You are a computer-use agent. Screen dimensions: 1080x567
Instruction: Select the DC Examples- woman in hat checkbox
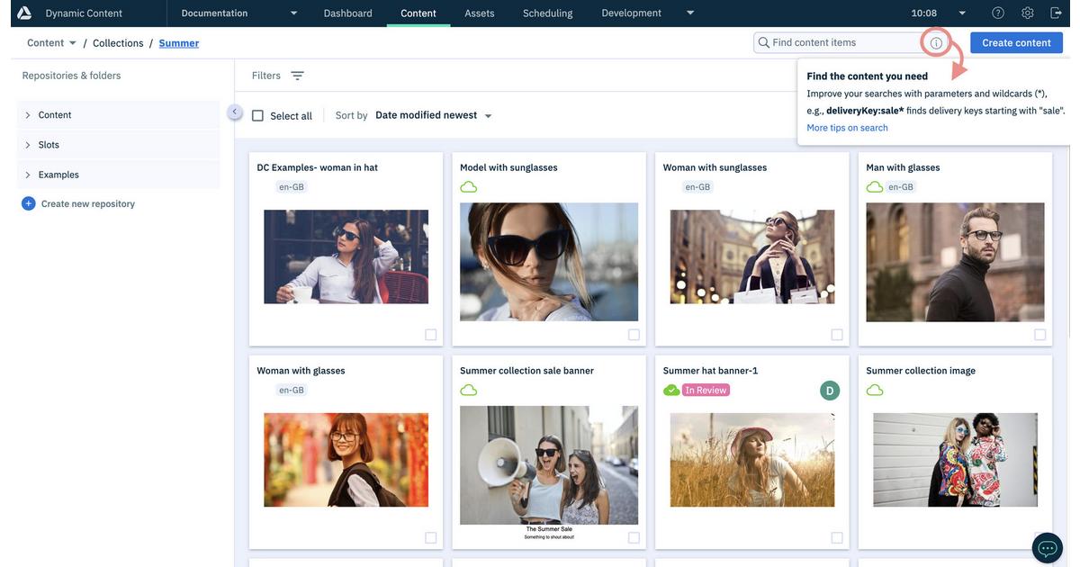point(431,335)
